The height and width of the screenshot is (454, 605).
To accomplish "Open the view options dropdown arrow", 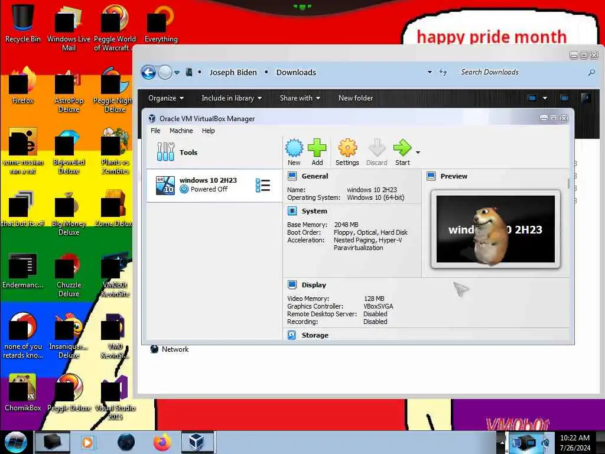I will tap(545, 98).
